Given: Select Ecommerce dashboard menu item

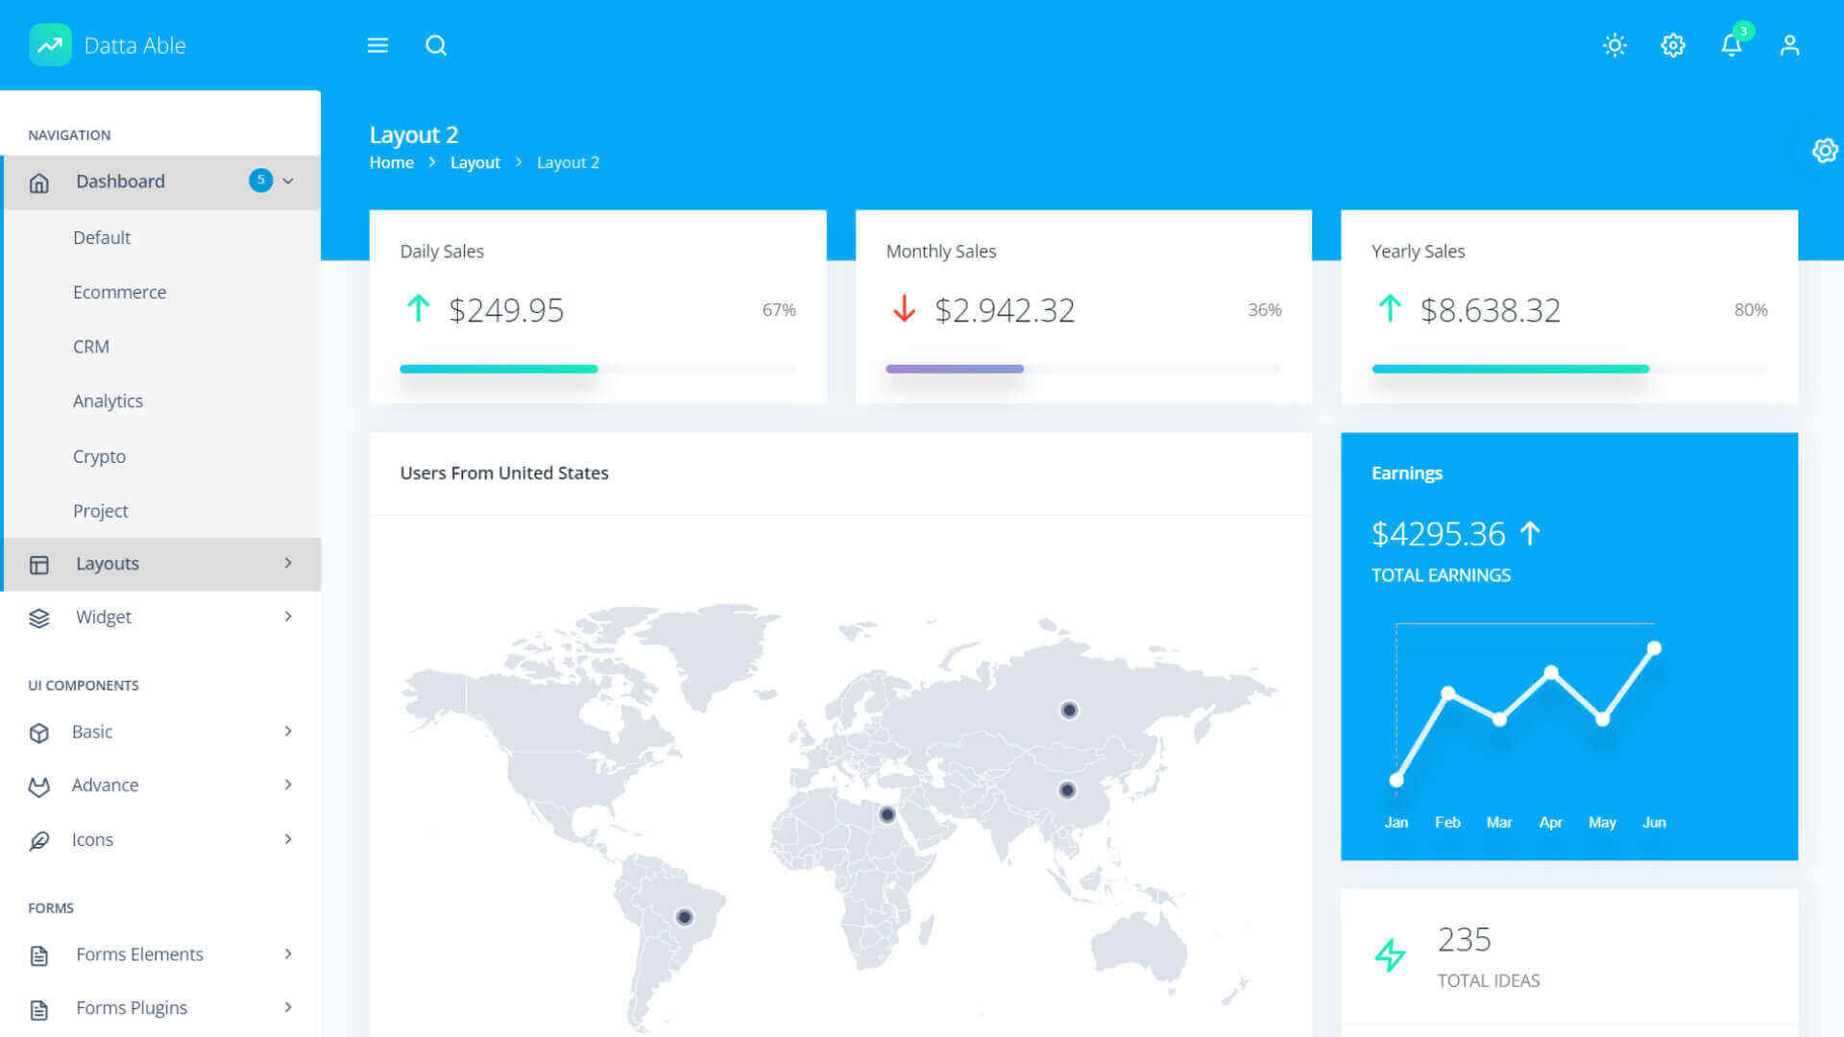Looking at the screenshot, I should pos(119,292).
